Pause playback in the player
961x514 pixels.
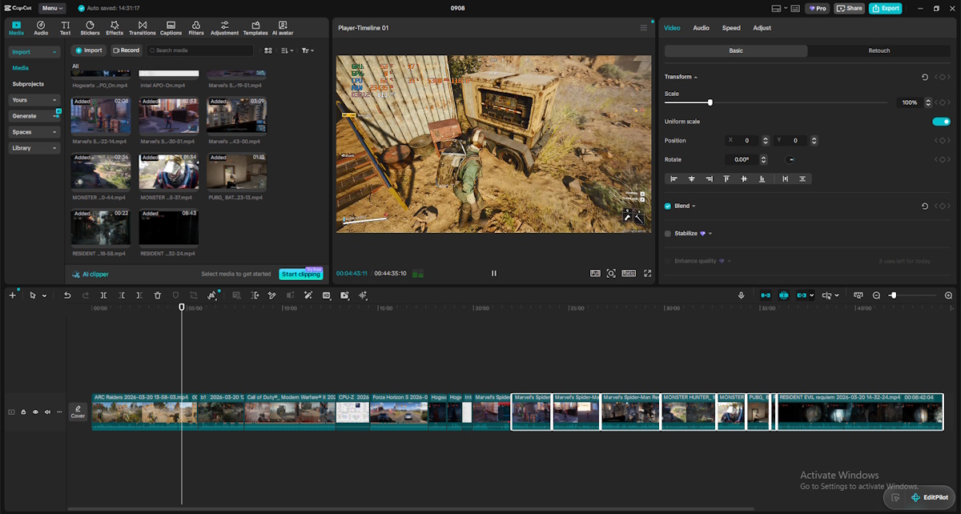click(x=493, y=273)
